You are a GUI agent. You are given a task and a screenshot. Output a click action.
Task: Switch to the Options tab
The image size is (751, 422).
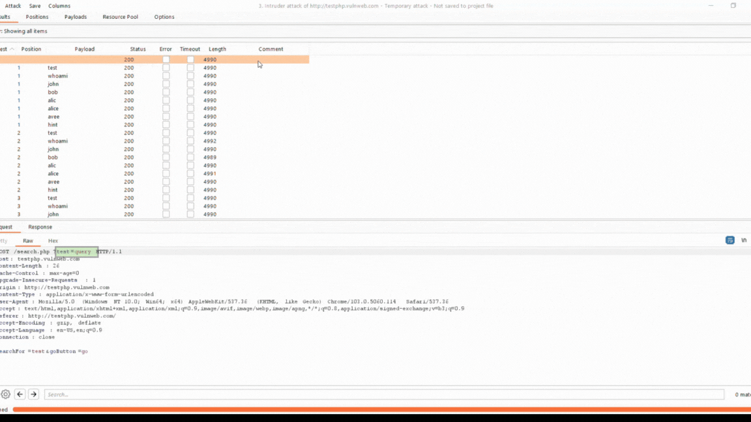click(164, 17)
